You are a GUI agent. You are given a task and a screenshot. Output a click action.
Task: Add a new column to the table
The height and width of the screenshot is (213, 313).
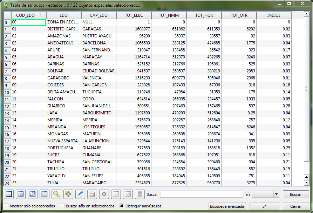[x=116, y=194]
